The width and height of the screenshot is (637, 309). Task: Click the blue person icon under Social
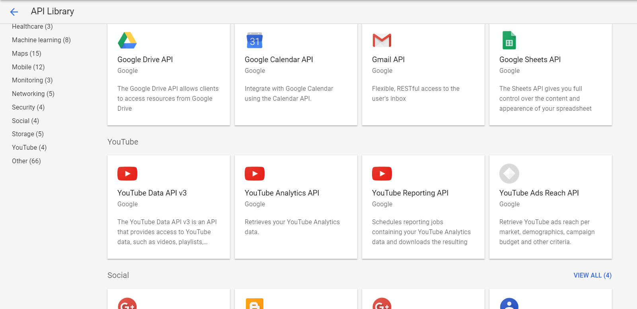click(509, 303)
